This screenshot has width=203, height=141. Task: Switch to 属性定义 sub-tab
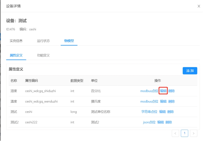(16, 55)
